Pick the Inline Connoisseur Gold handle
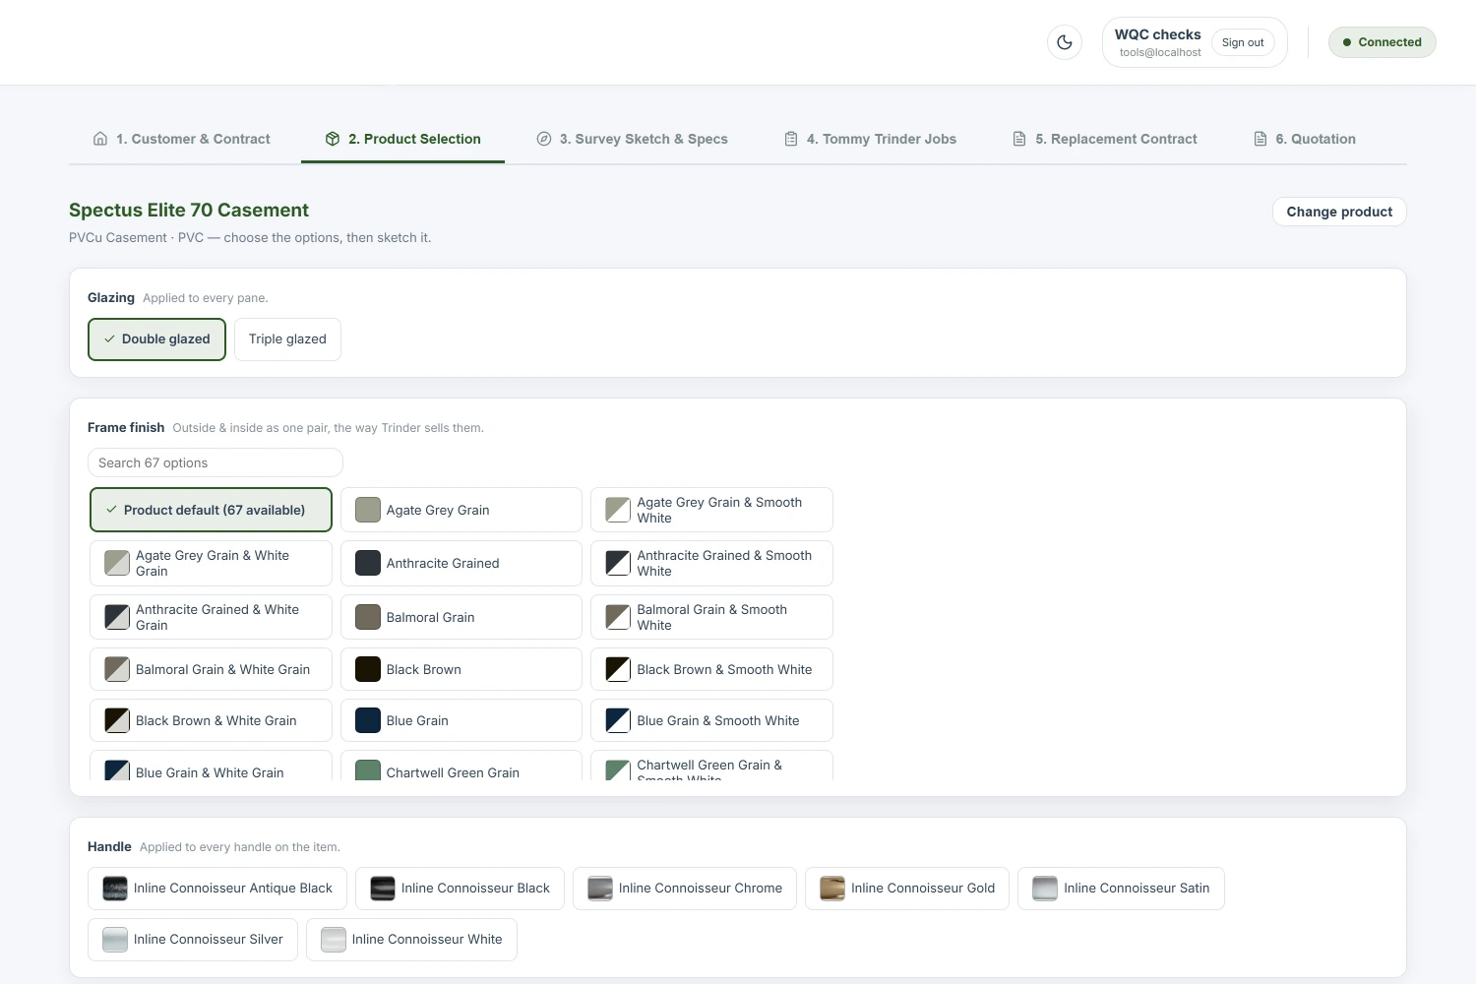Image resolution: width=1476 pixels, height=984 pixels. click(x=907, y=889)
